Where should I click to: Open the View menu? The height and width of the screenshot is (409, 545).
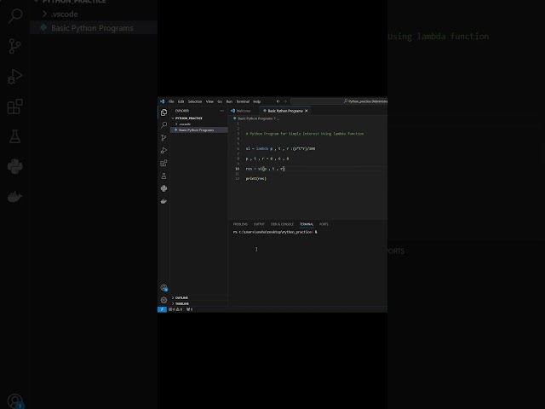pos(209,101)
